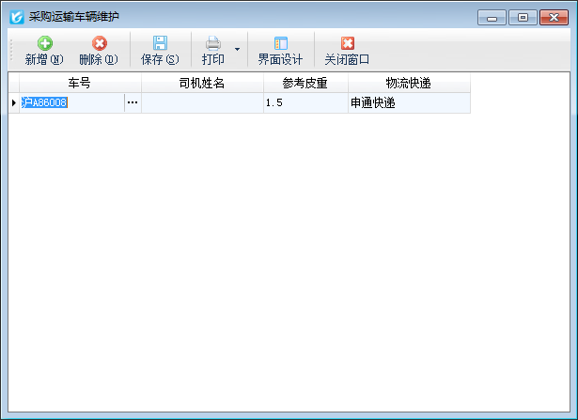Select the 参考皮重 cell showing 1.5
Screen dimensions: 578x420
[305, 102]
